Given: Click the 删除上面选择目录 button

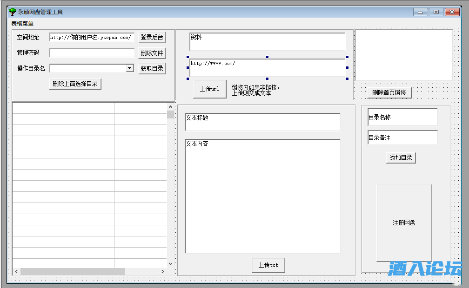Looking at the screenshot, I should pos(75,84).
